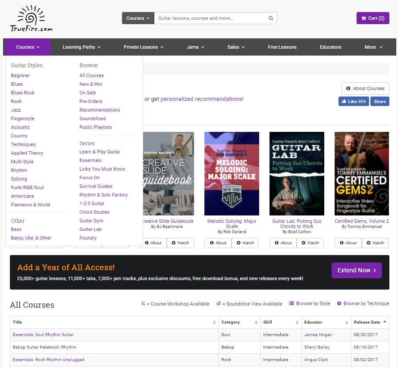The width and height of the screenshot is (398, 368).
Task: Sort table by Title column
Action: click(x=114, y=322)
